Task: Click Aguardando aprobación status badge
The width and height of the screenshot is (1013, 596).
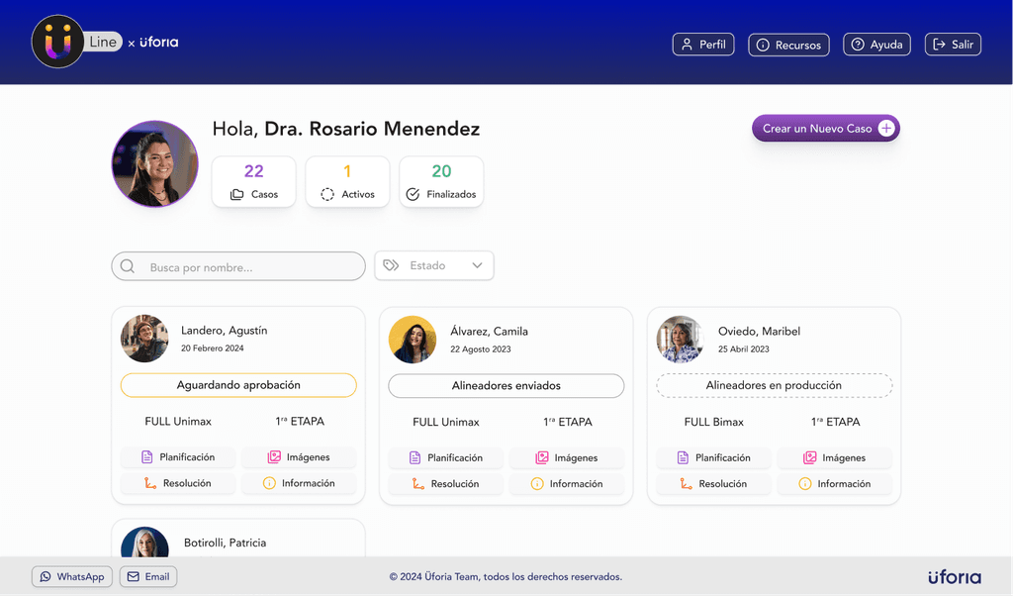Action: pos(238,385)
